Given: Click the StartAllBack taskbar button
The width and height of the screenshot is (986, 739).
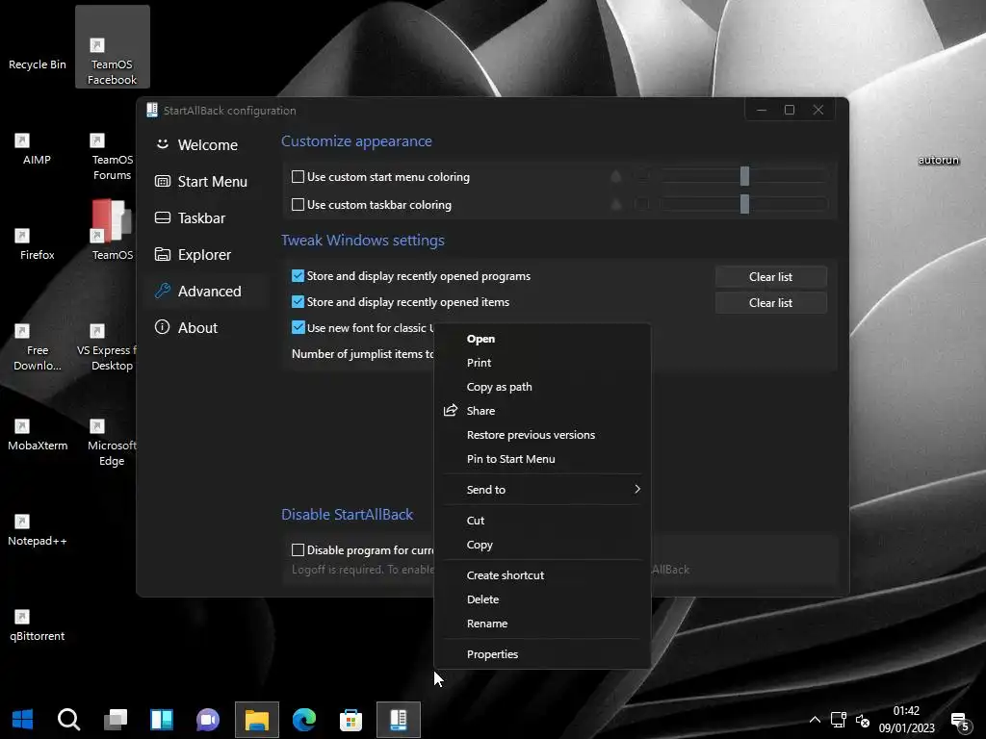Looking at the screenshot, I should click(398, 719).
